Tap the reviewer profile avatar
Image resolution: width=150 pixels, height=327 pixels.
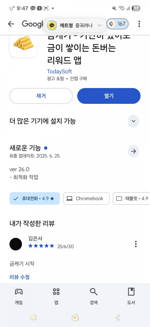click(x=16, y=244)
